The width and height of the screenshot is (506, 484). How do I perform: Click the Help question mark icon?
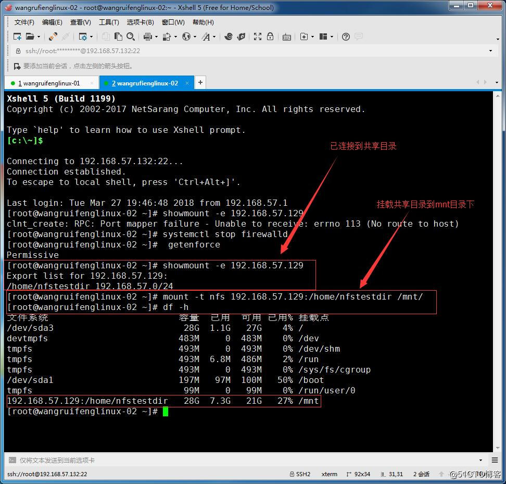click(346, 36)
